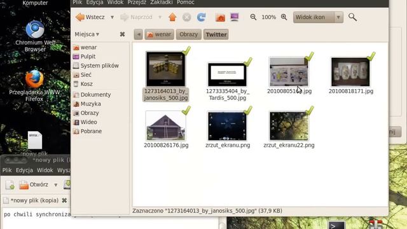407x229 pixels.
Task: Open Pobrane in the sidebar
Action: tap(88, 132)
